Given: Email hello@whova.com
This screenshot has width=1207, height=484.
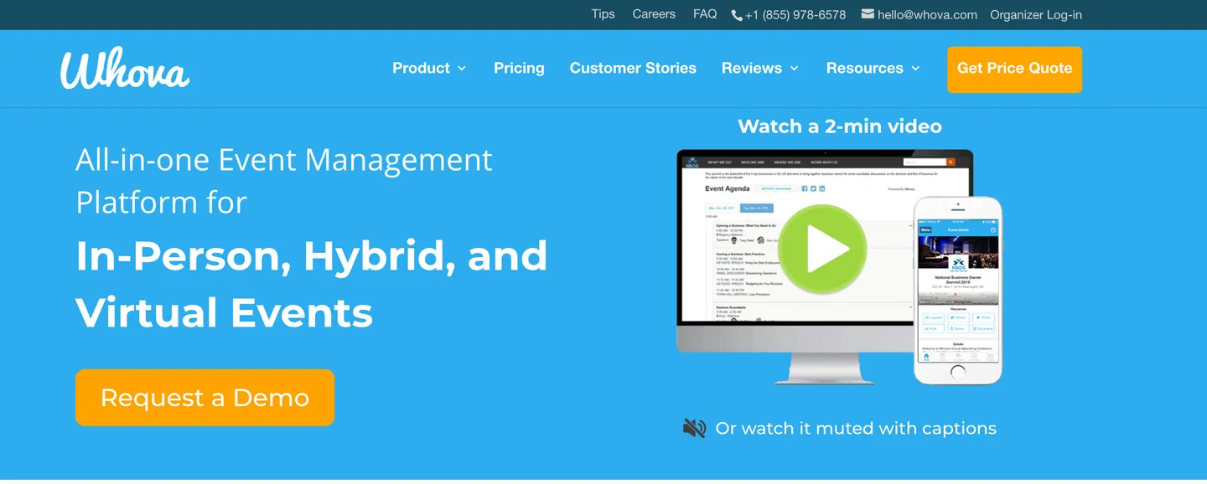Looking at the screenshot, I should pyautogui.click(x=927, y=15).
